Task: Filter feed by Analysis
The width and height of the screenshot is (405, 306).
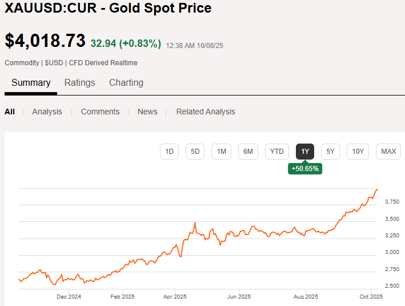Action: pyautogui.click(x=47, y=112)
